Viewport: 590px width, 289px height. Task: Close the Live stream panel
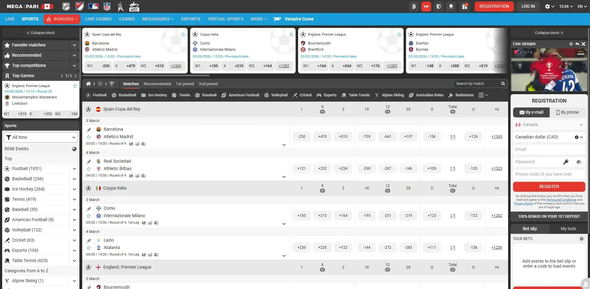(x=583, y=44)
